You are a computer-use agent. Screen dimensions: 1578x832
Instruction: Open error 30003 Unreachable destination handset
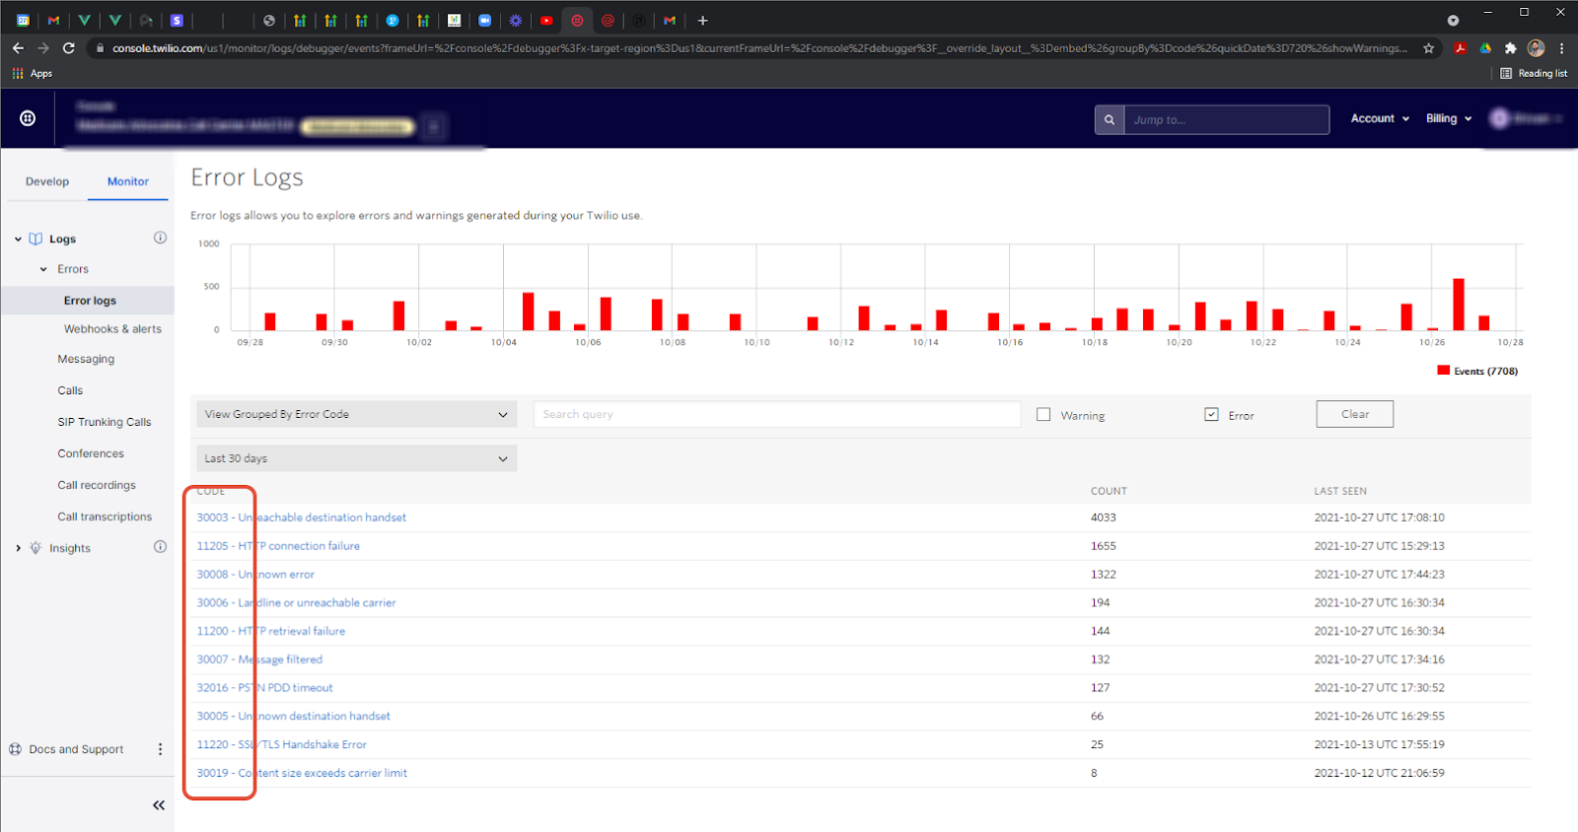(x=302, y=518)
